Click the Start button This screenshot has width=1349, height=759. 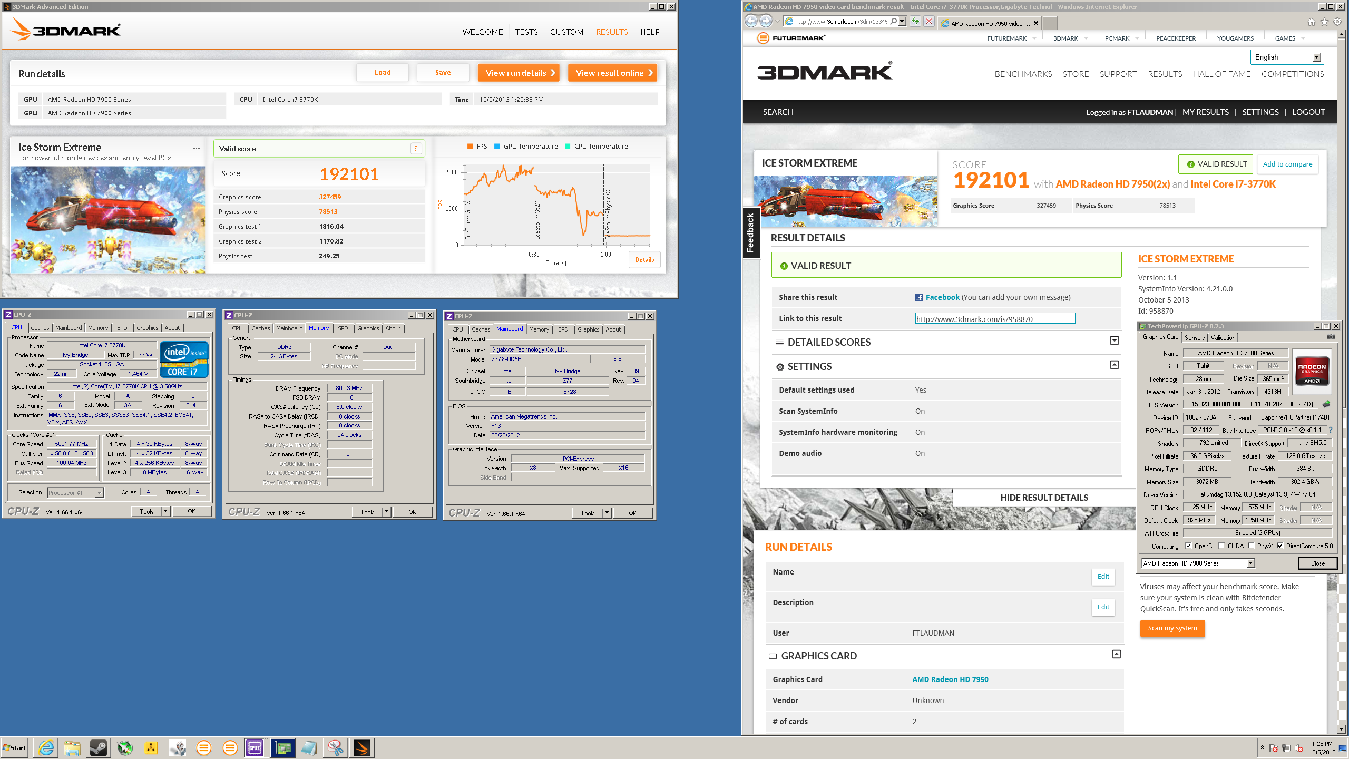[x=15, y=747]
